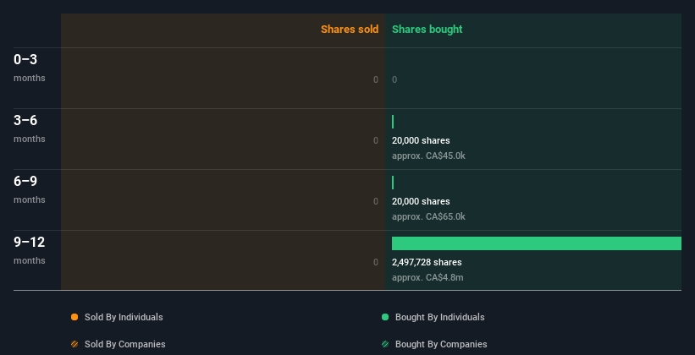Click the 9–12 months row label
Viewport: 695px width, 355px height.
(30, 250)
